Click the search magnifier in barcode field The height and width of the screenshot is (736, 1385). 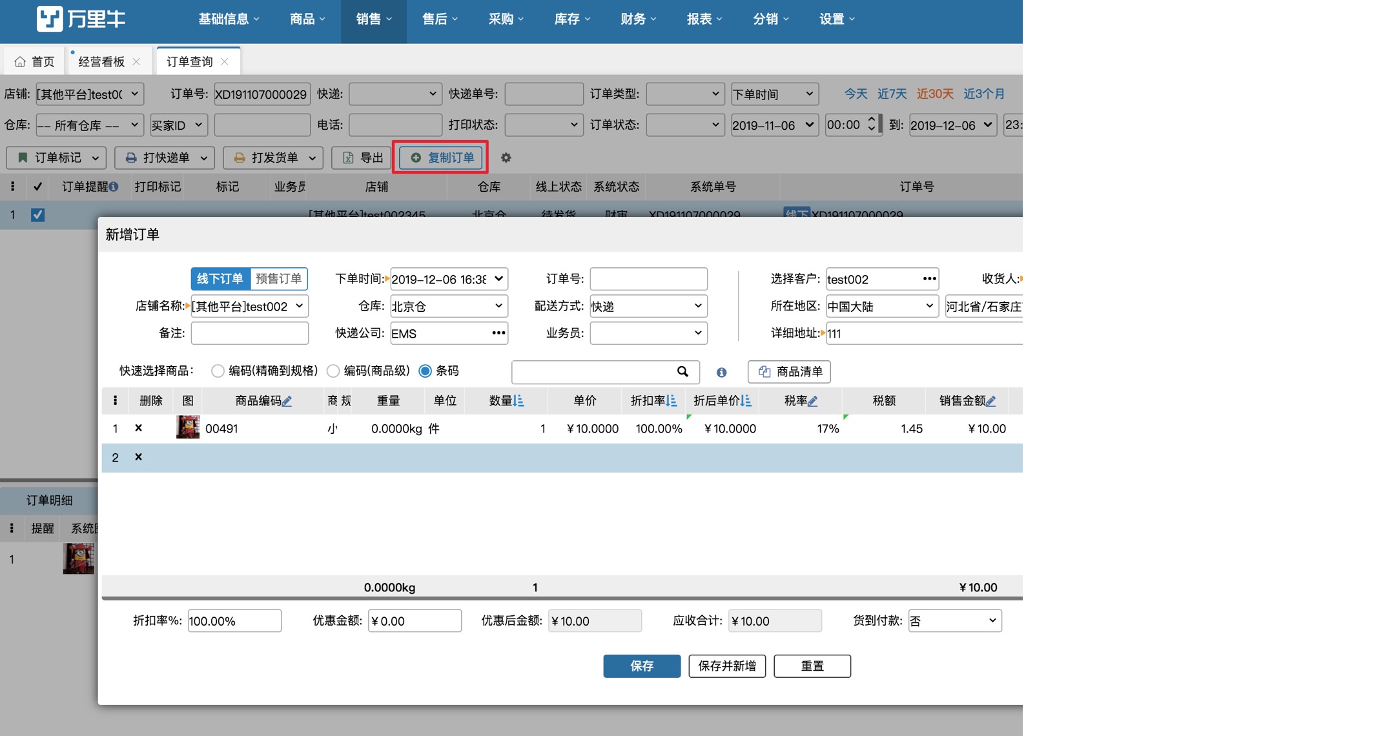(682, 371)
